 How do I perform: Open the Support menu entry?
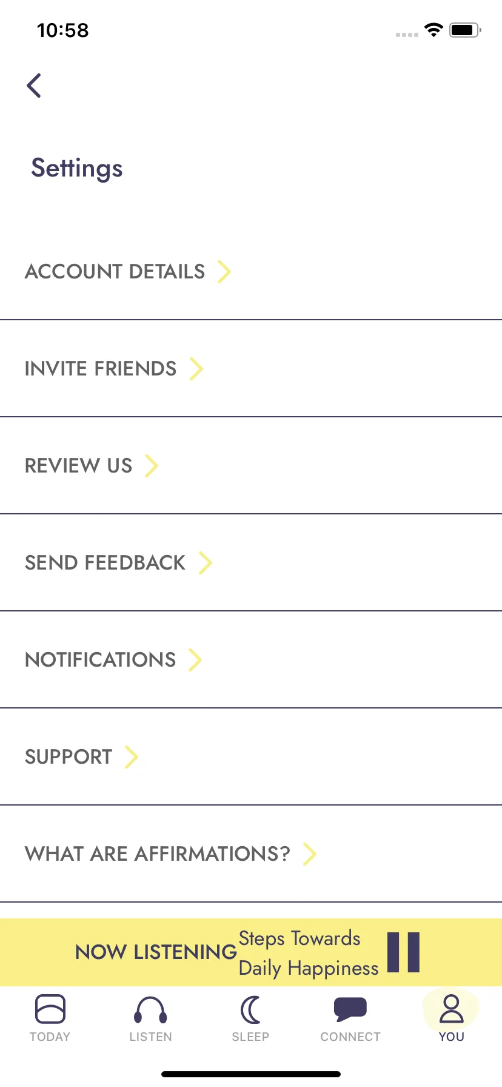(x=251, y=756)
